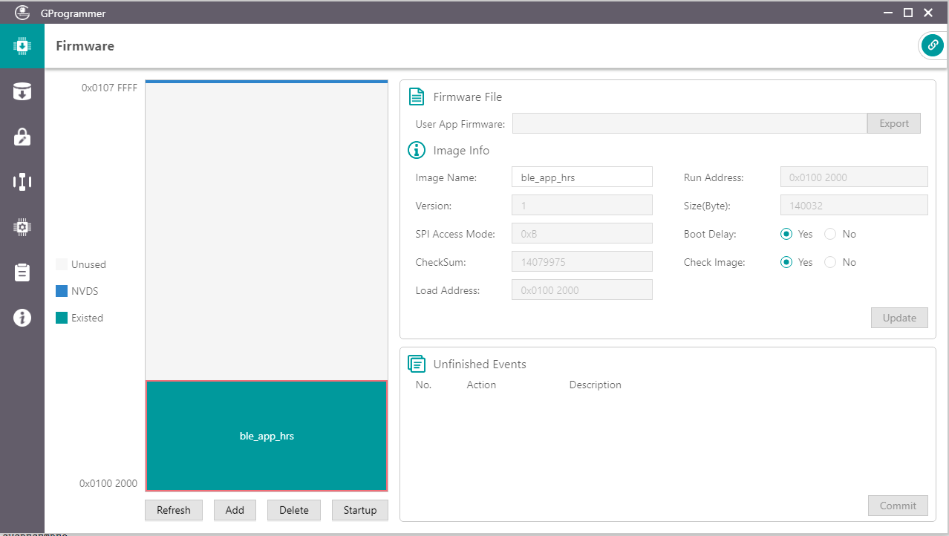
Task: Click the Image Name input field
Action: [x=581, y=177]
